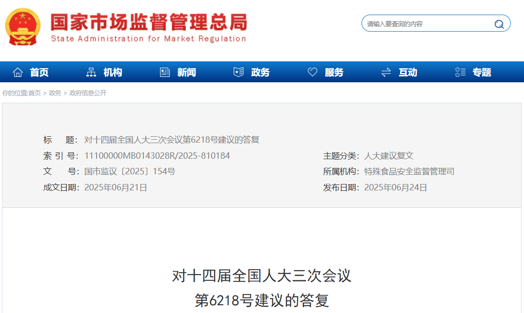Click the arrows icon beside 互动
Viewport: 524px width, 313px height.
[x=386, y=73]
